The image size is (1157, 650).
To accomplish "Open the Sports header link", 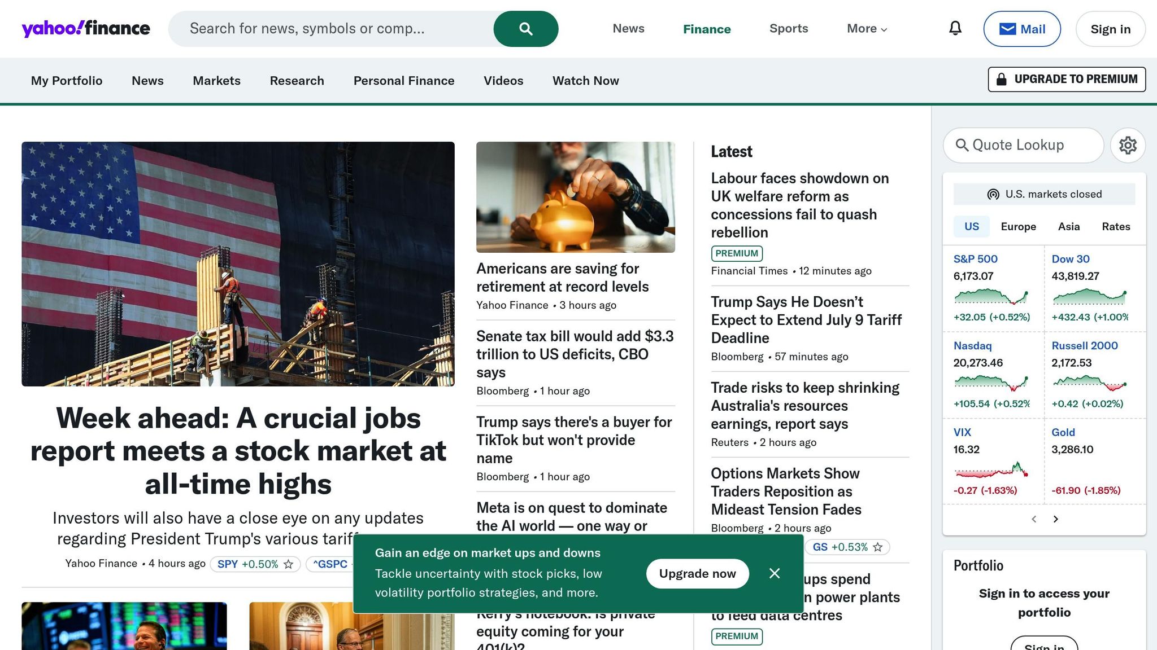I will pos(789,29).
